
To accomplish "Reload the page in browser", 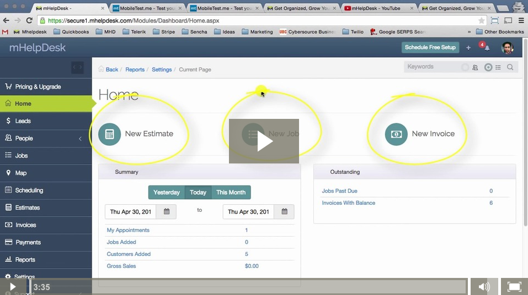I will point(29,20).
